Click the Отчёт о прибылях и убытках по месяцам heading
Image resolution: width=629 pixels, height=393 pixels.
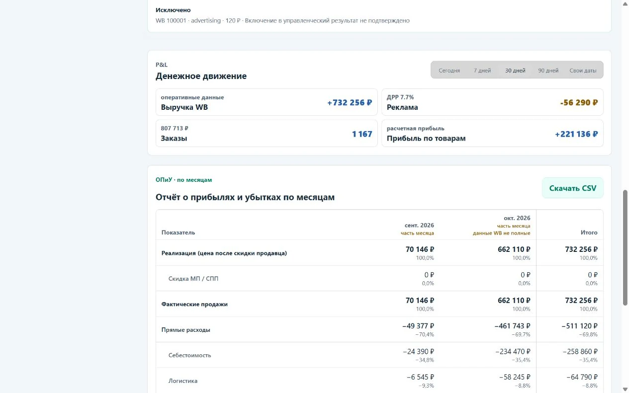click(x=245, y=197)
